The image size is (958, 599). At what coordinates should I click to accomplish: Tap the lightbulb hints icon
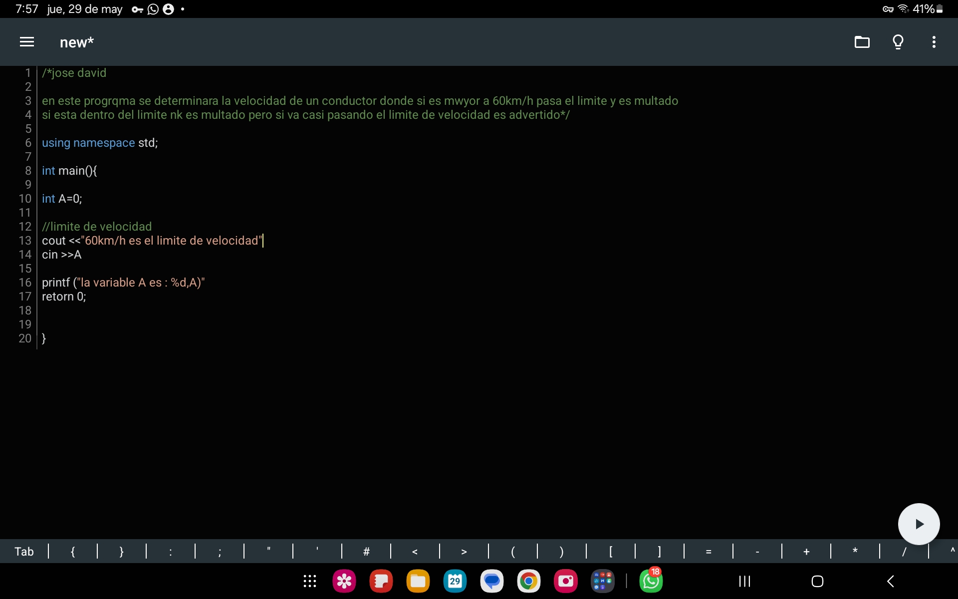point(898,42)
